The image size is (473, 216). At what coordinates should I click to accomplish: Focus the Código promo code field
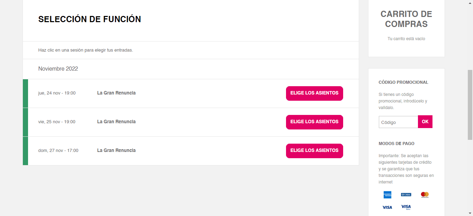[x=398, y=122]
